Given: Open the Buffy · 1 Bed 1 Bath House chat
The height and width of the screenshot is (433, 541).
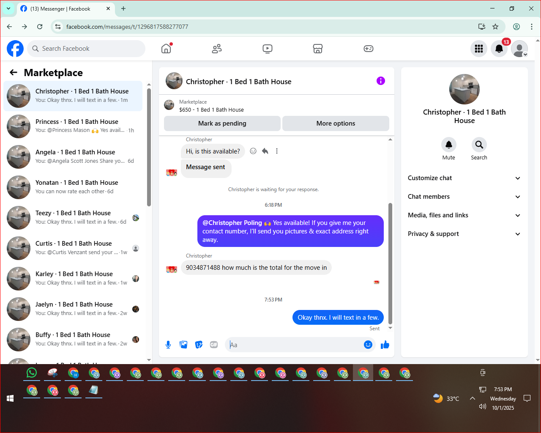Looking at the screenshot, I should click(73, 340).
